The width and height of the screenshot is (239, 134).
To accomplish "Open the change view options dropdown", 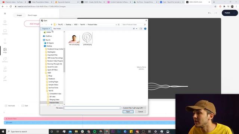I will (x=137, y=29).
